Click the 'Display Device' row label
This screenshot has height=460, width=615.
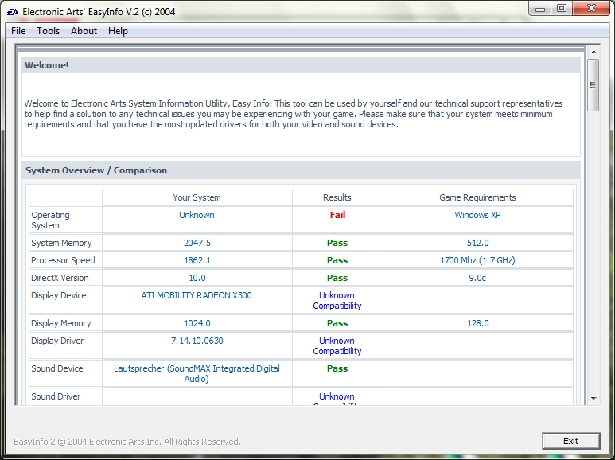point(59,295)
